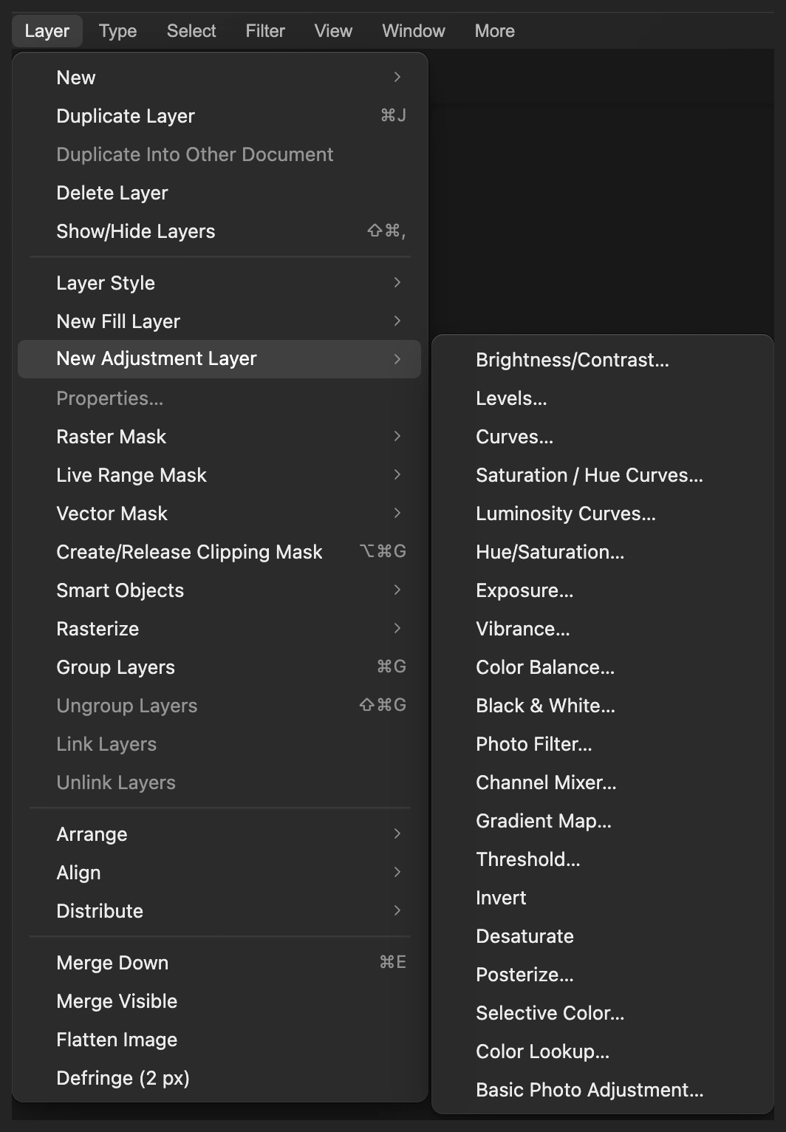The image size is (786, 1132).
Task: Select Show/Hide Layers
Action: click(219, 231)
